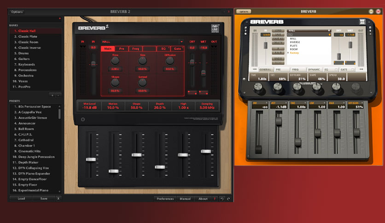This screenshot has height=223, width=385.
Task: Click the Load button in Breverb 2
Action: [21, 199]
